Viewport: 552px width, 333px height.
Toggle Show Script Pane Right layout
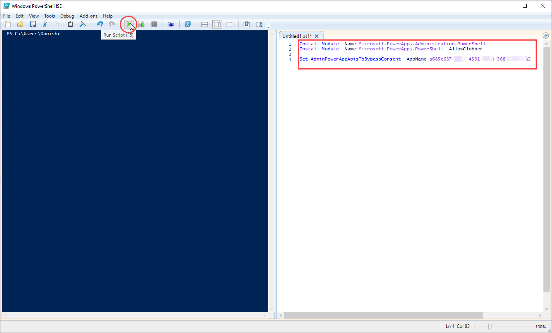217,24
